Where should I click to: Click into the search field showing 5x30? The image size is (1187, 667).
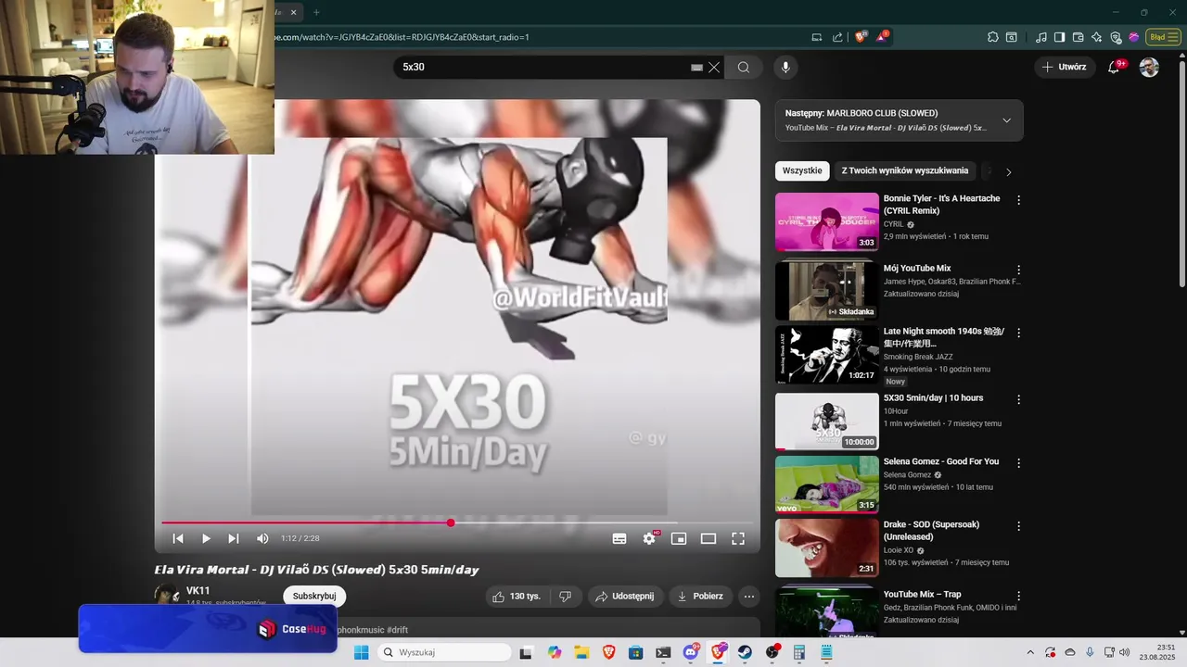542,67
